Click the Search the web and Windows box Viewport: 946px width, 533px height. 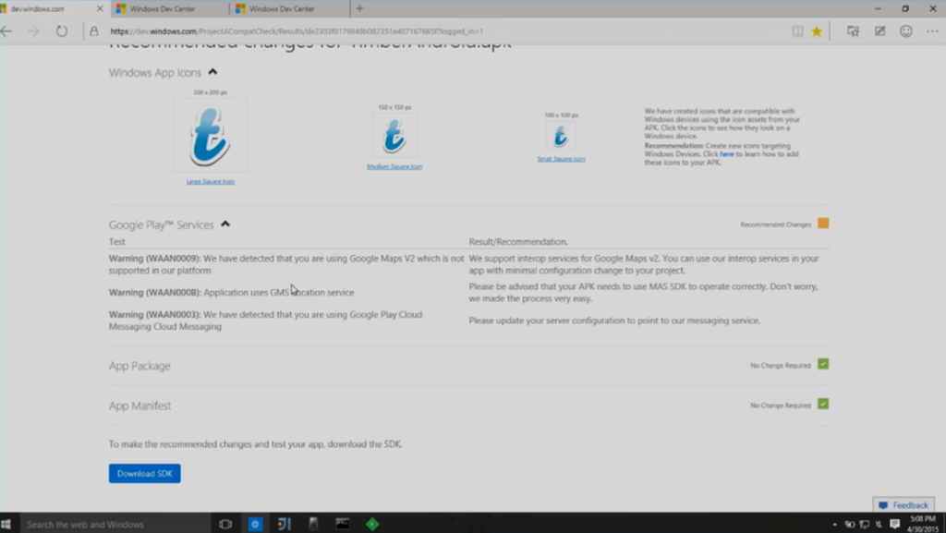pos(115,524)
